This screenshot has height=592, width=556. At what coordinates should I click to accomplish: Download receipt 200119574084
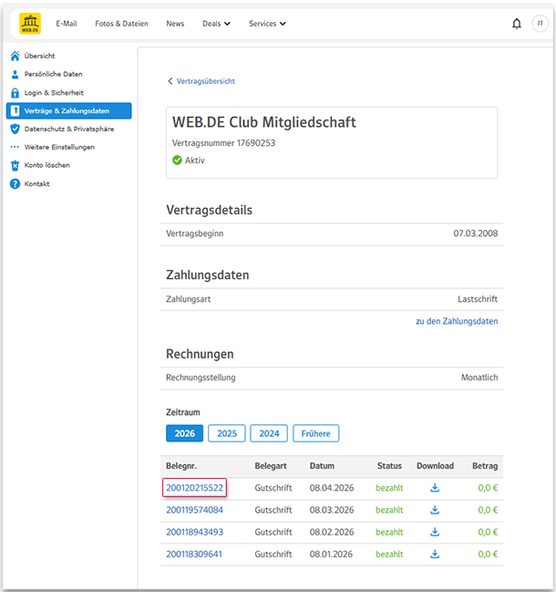coord(435,510)
